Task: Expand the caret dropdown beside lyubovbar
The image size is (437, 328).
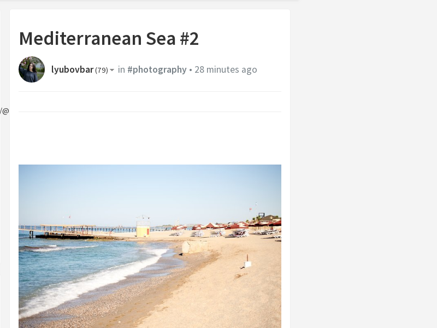Action: point(112,70)
